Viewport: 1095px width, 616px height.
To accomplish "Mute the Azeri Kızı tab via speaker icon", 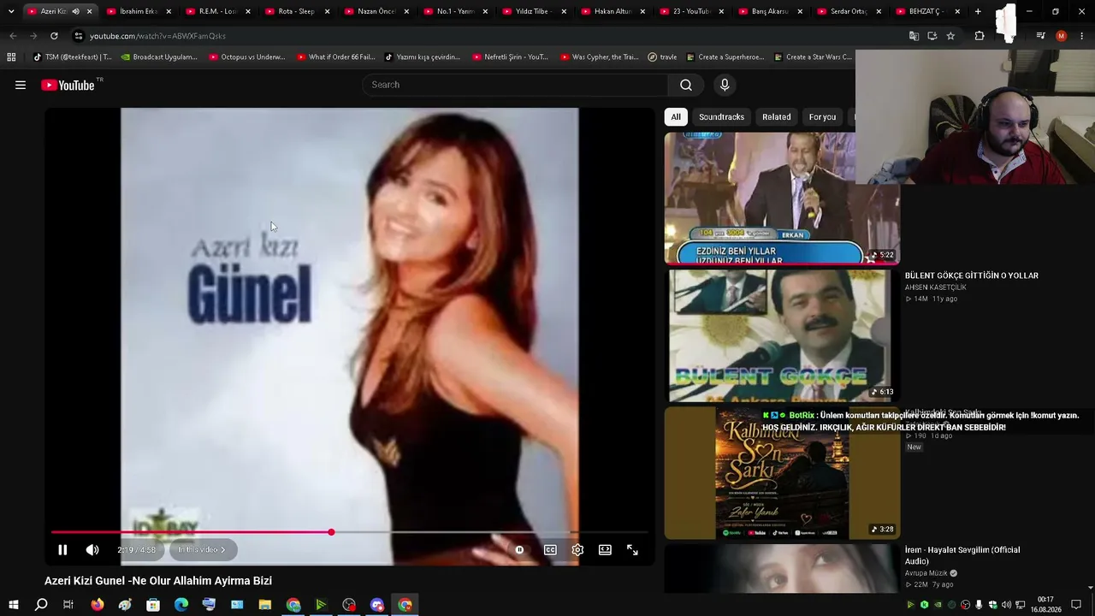I will coord(75,11).
